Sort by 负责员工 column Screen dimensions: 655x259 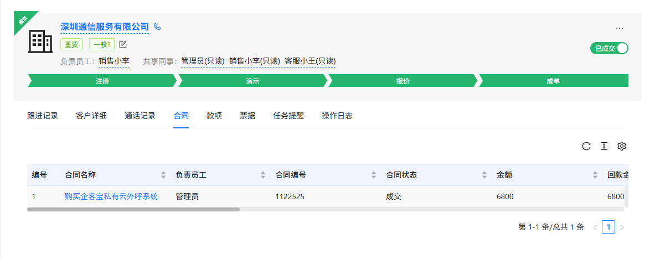click(263, 175)
